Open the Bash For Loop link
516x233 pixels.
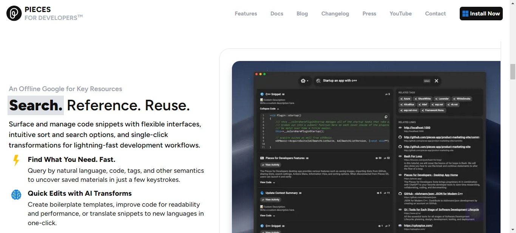click(413, 156)
